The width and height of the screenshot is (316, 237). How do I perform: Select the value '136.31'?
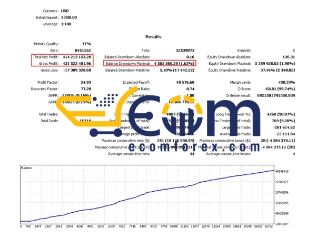289,57
